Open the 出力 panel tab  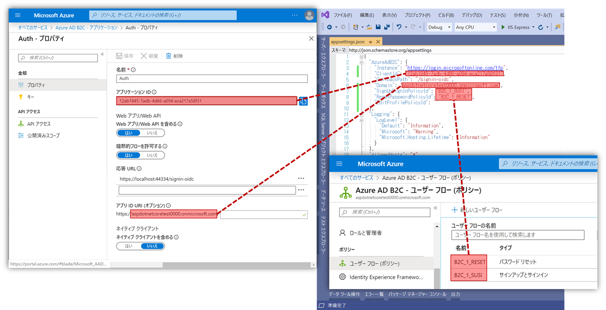(x=455, y=294)
